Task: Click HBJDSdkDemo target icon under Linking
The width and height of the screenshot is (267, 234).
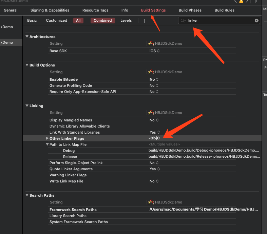Action: point(151,112)
